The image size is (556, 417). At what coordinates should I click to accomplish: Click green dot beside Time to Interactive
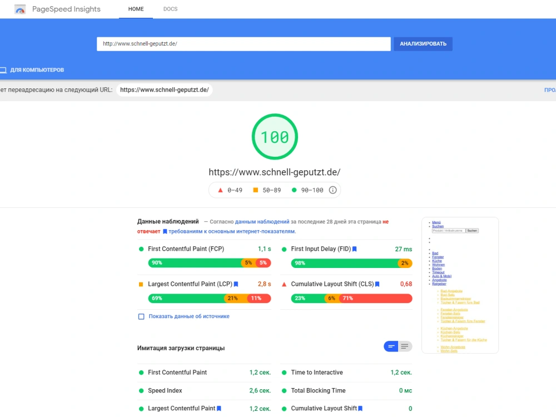coord(284,373)
